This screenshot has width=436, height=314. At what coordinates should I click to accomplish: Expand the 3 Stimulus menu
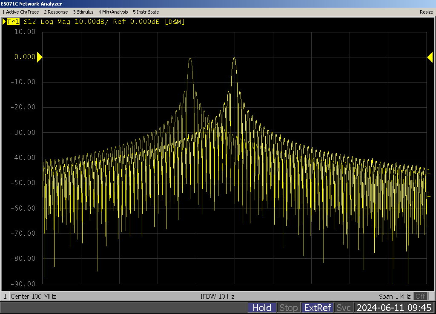(x=83, y=12)
